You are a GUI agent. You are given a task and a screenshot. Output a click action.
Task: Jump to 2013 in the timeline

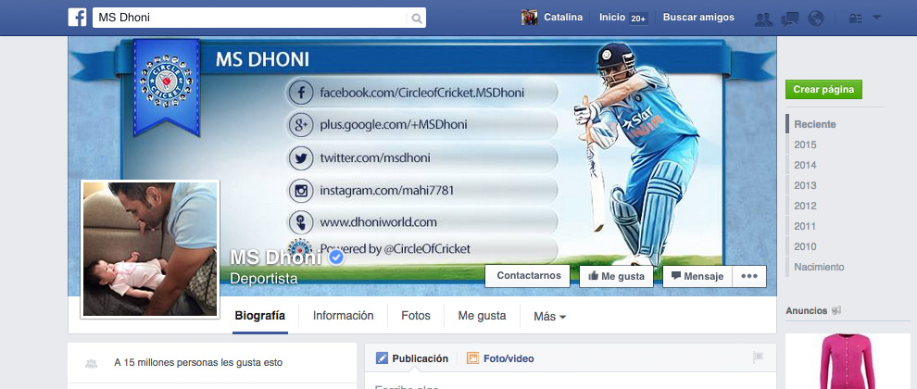pos(805,185)
